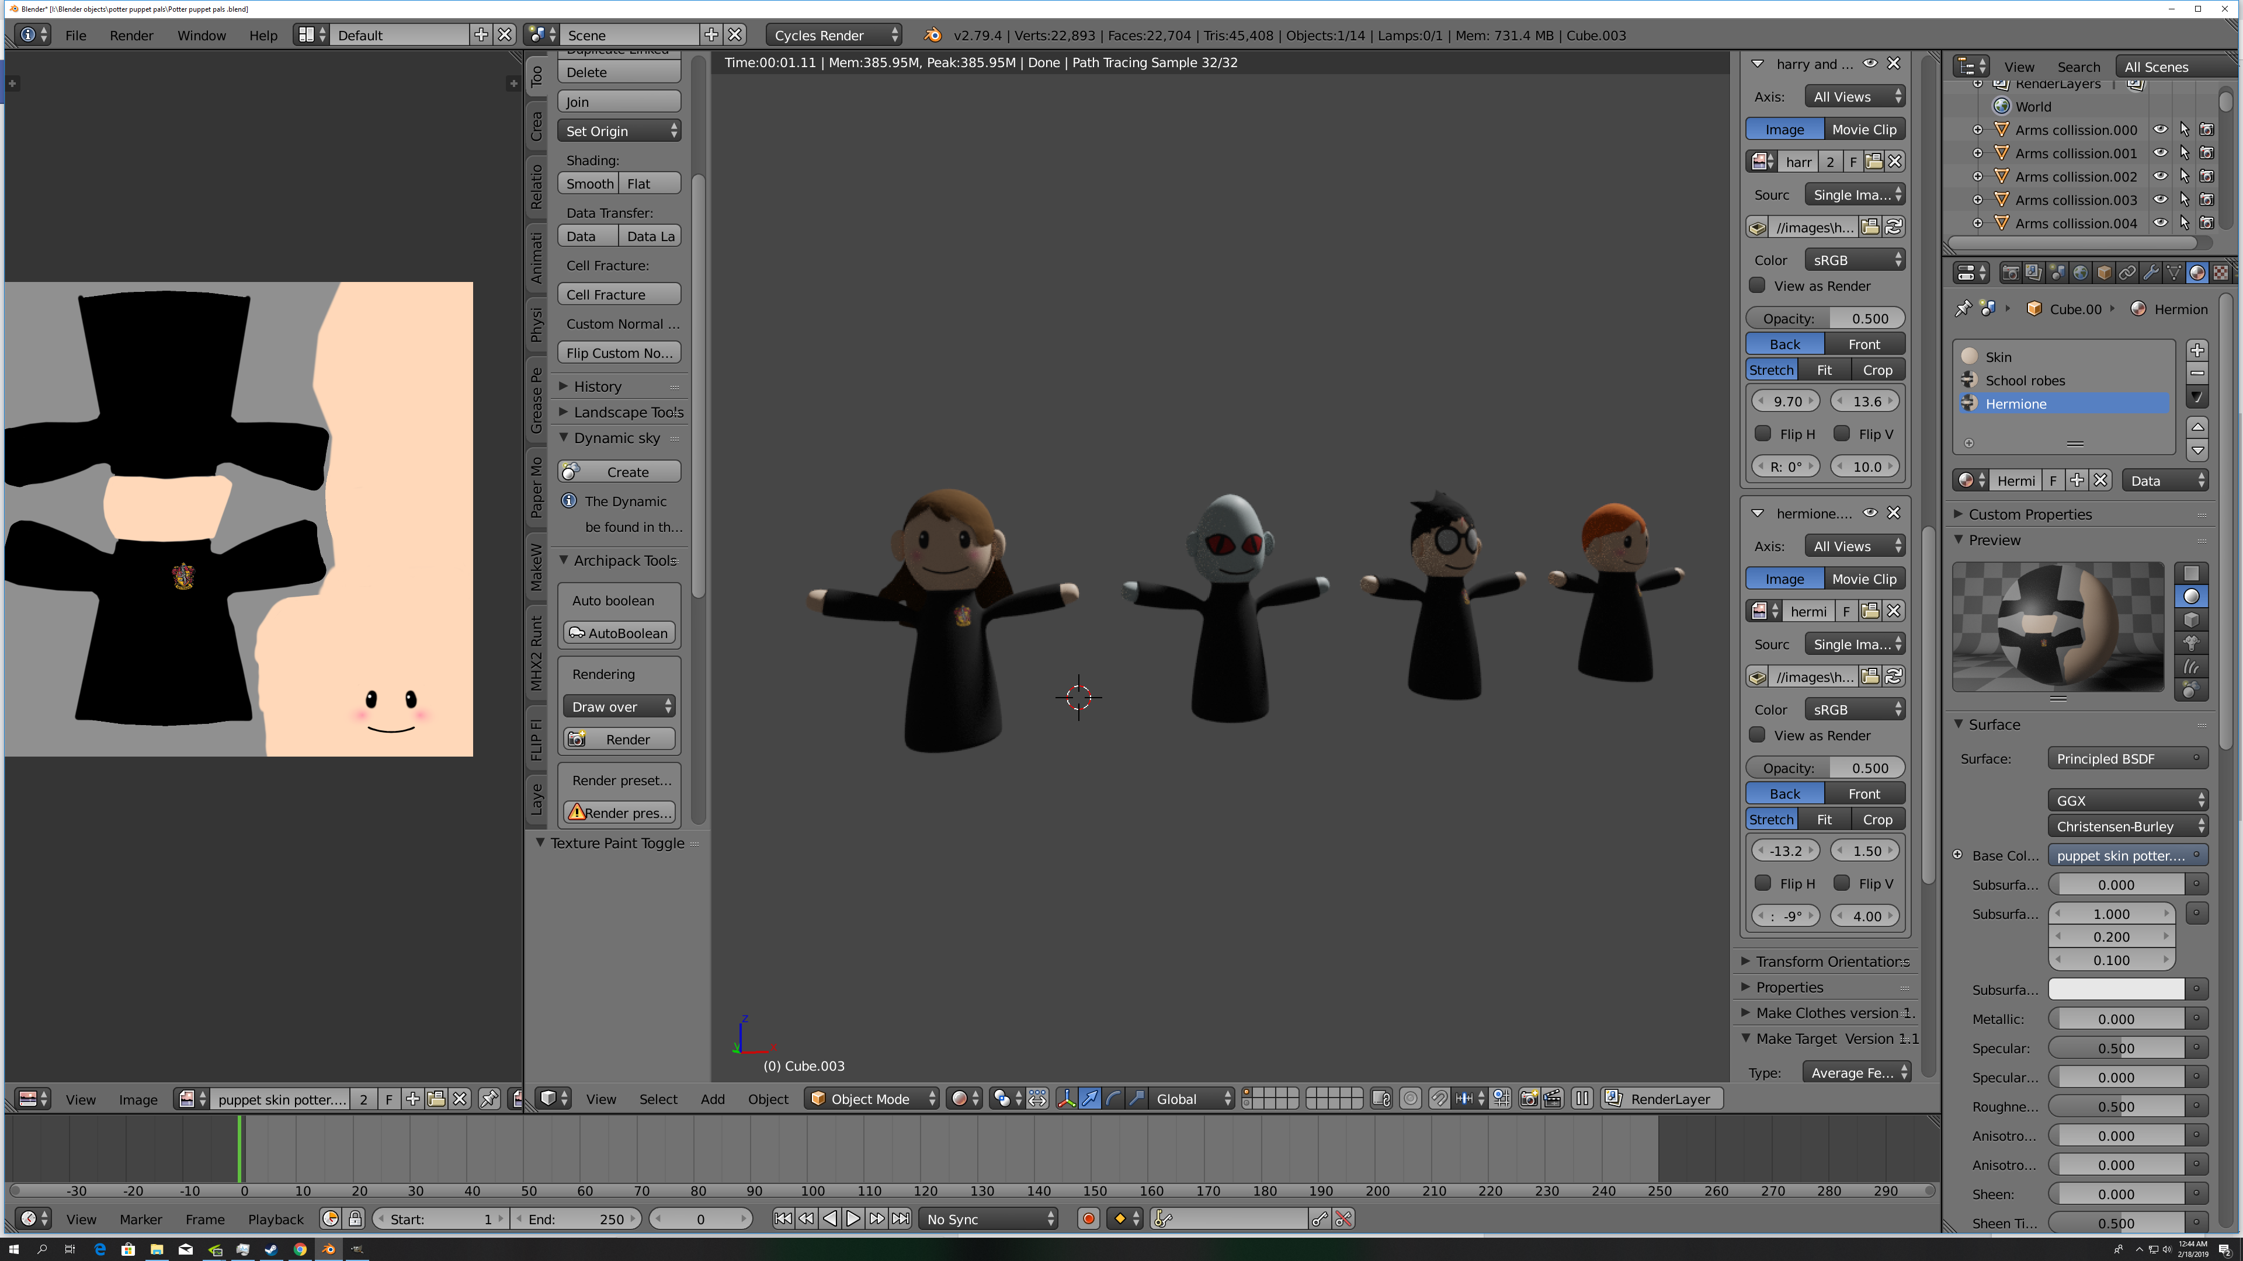2243x1261 pixels.
Task: Click the Cell Fracture button
Action: [618, 294]
